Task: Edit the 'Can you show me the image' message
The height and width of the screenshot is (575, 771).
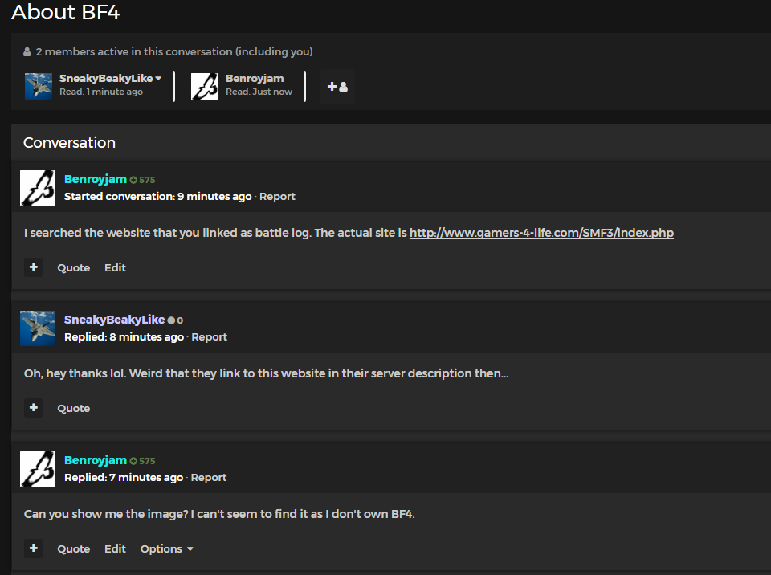Action: pyautogui.click(x=115, y=549)
